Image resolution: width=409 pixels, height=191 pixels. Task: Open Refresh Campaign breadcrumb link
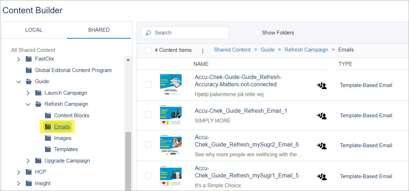click(x=306, y=50)
